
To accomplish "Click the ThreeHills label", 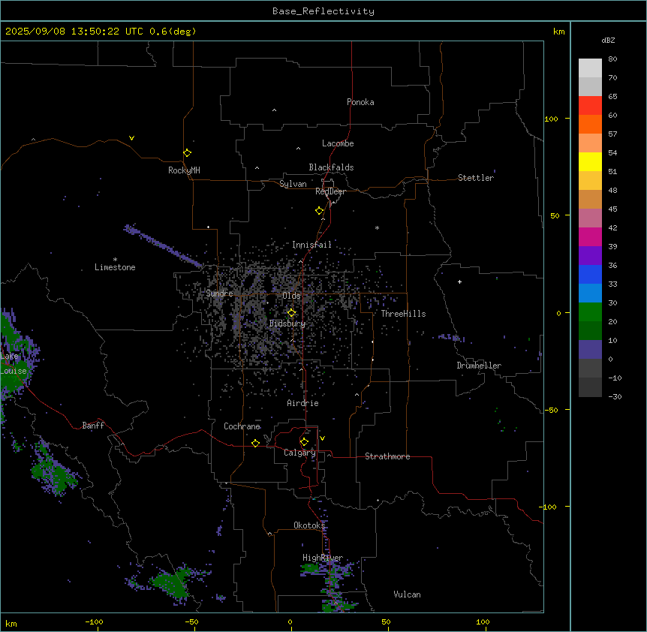I will pos(403,314).
